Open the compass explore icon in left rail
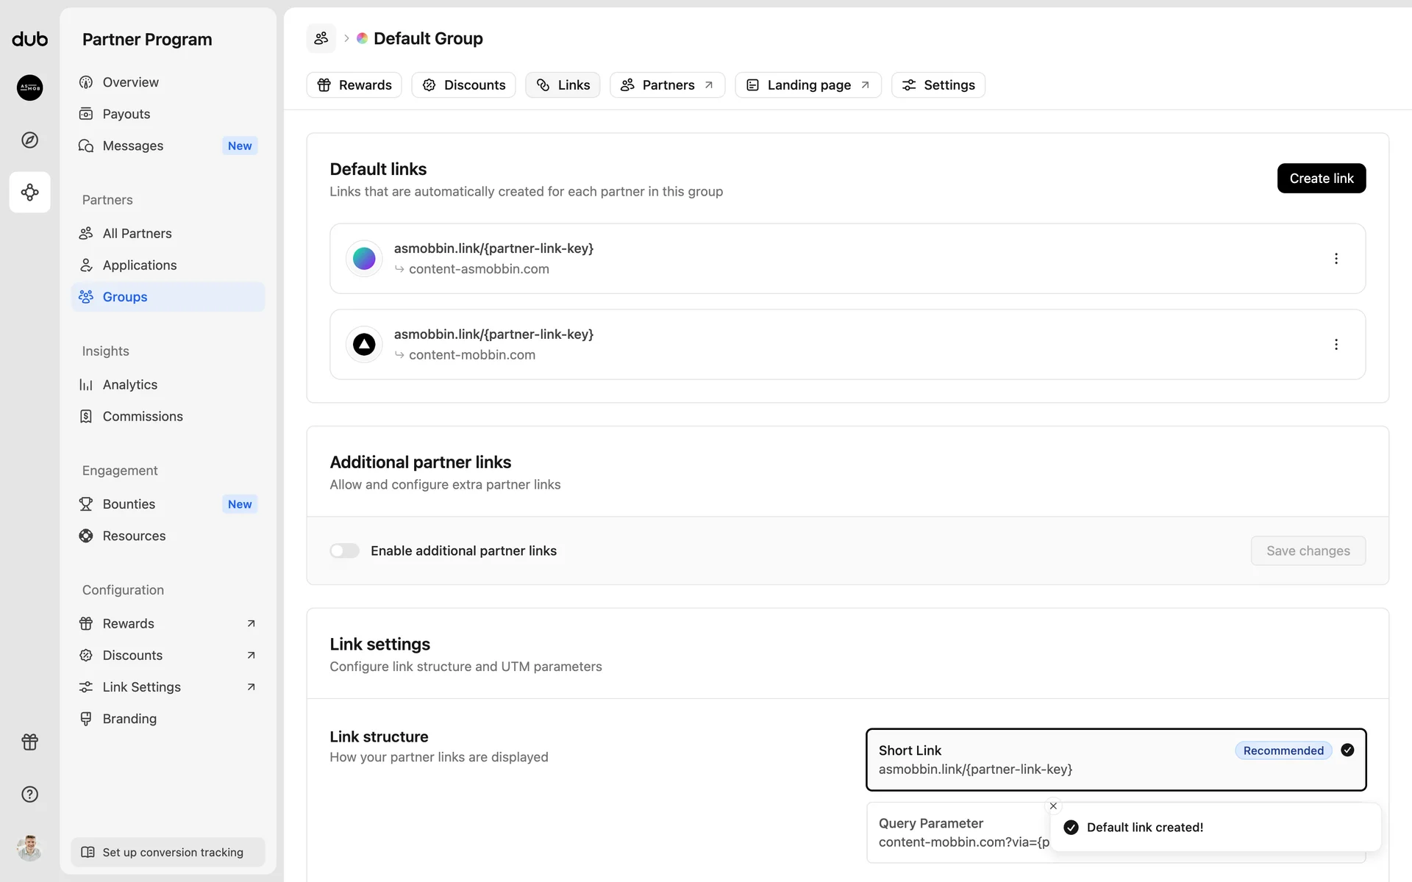 pos(29,140)
